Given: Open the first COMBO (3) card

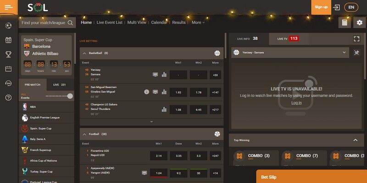Looking at the screenshot, I should pyautogui.click(x=256, y=158).
